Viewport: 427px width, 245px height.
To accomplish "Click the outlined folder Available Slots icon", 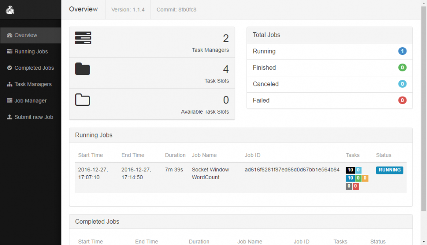I will [x=82, y=100].
